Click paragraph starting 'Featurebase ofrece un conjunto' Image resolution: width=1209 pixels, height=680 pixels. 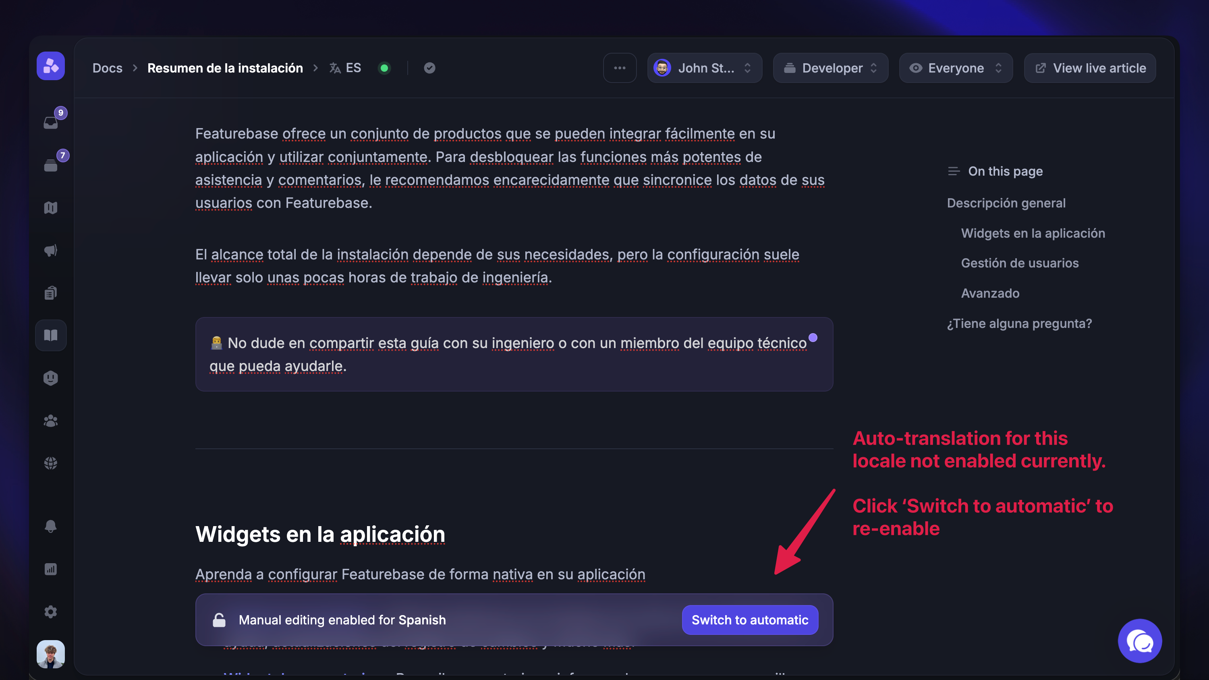(x=510, y=168)
